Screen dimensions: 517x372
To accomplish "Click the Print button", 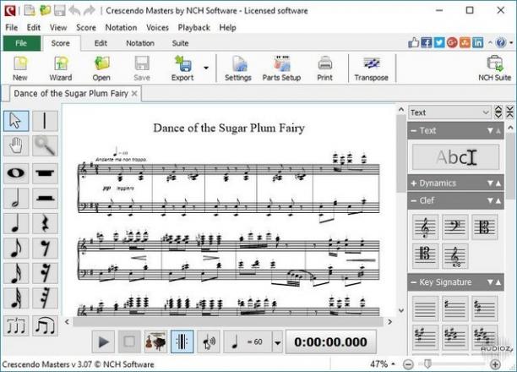I will coord(324,68).
